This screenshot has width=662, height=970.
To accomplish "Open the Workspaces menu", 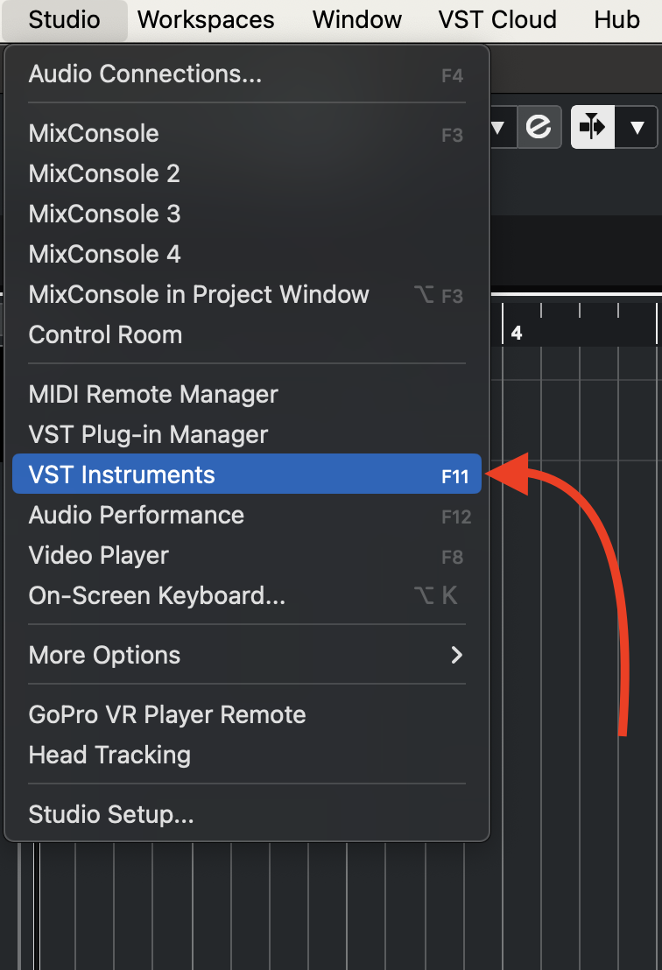I will point(206,19).
